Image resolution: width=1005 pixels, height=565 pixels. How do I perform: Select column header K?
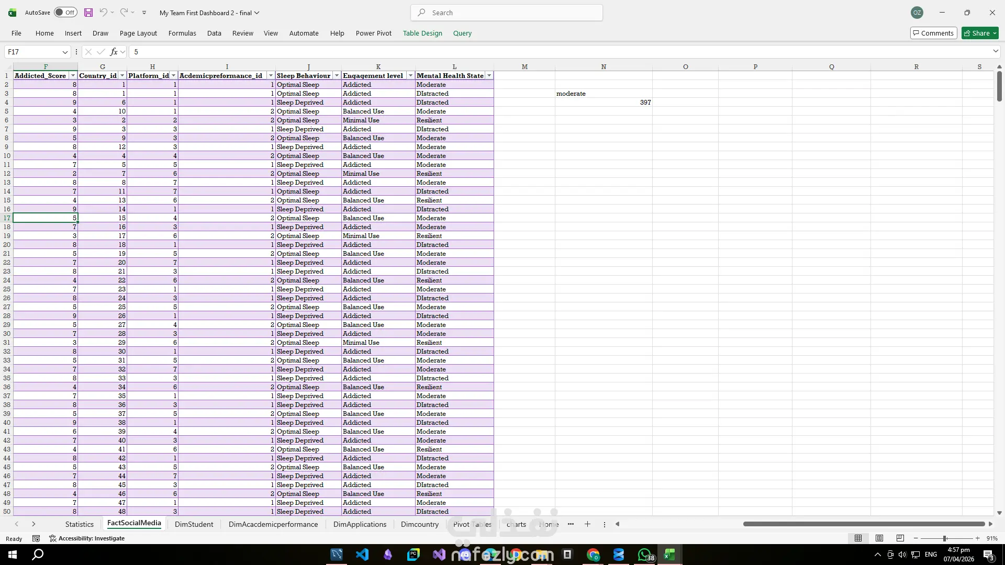pos(378,66)
